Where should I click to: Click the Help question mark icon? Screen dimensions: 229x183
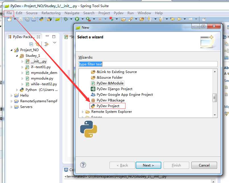click(83, 165)
